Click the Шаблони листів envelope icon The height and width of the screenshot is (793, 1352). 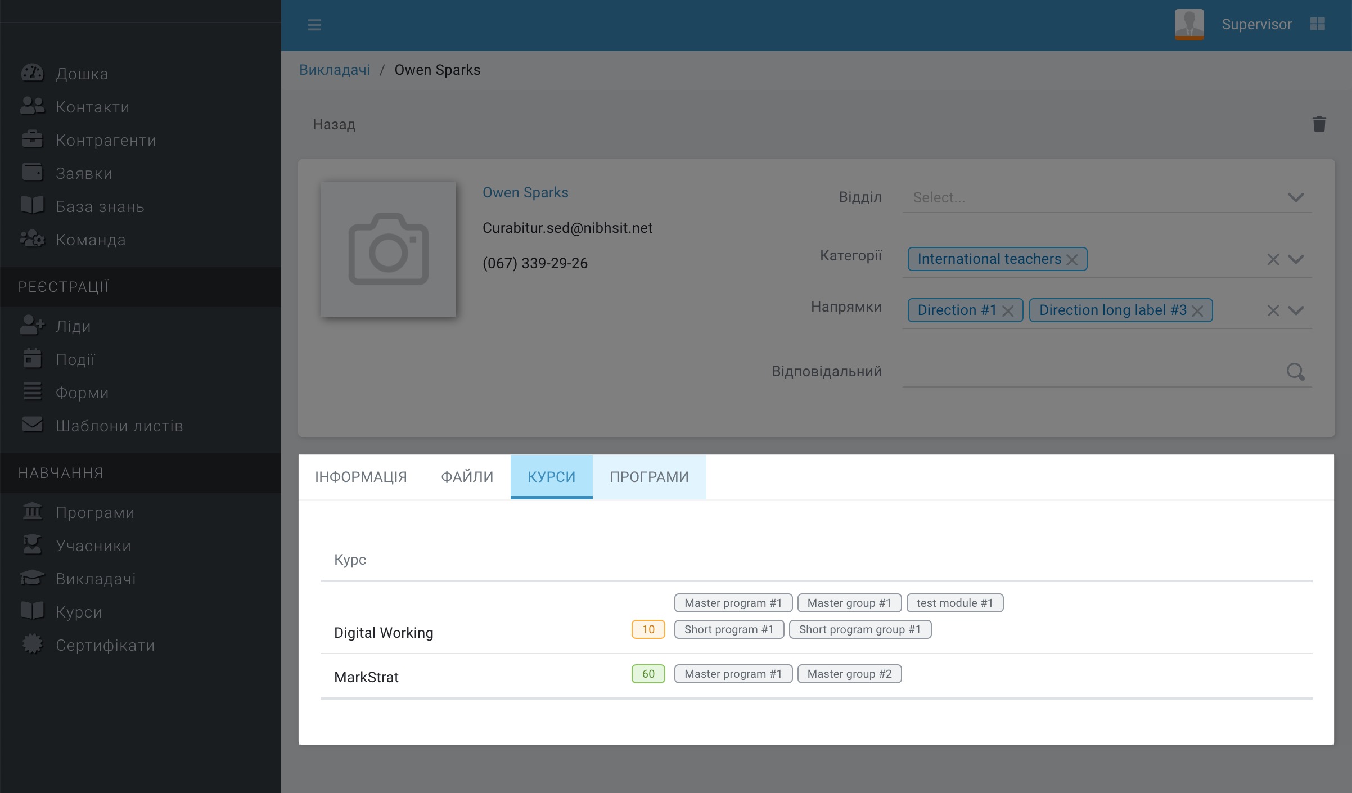pos(33,425)
